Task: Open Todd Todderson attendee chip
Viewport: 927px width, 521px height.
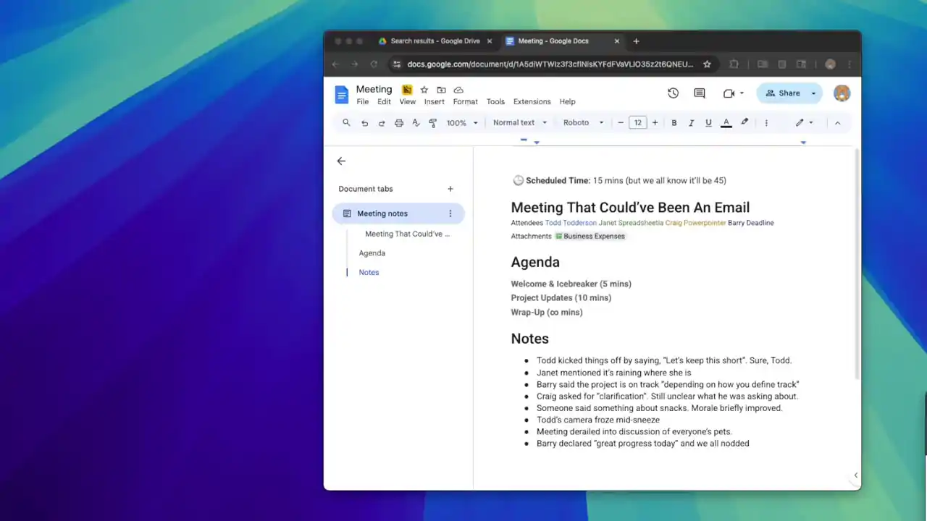Action: 571,223
